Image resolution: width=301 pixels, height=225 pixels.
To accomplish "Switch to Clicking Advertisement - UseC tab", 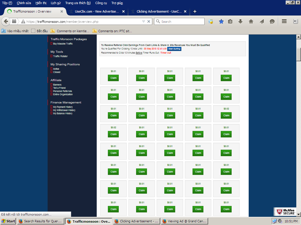I will tap(158, 11).
